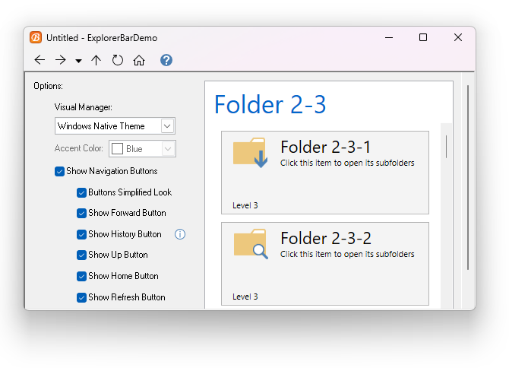Click the ExplorerBarDemo app icon in title bar

(x=36, y=37)
